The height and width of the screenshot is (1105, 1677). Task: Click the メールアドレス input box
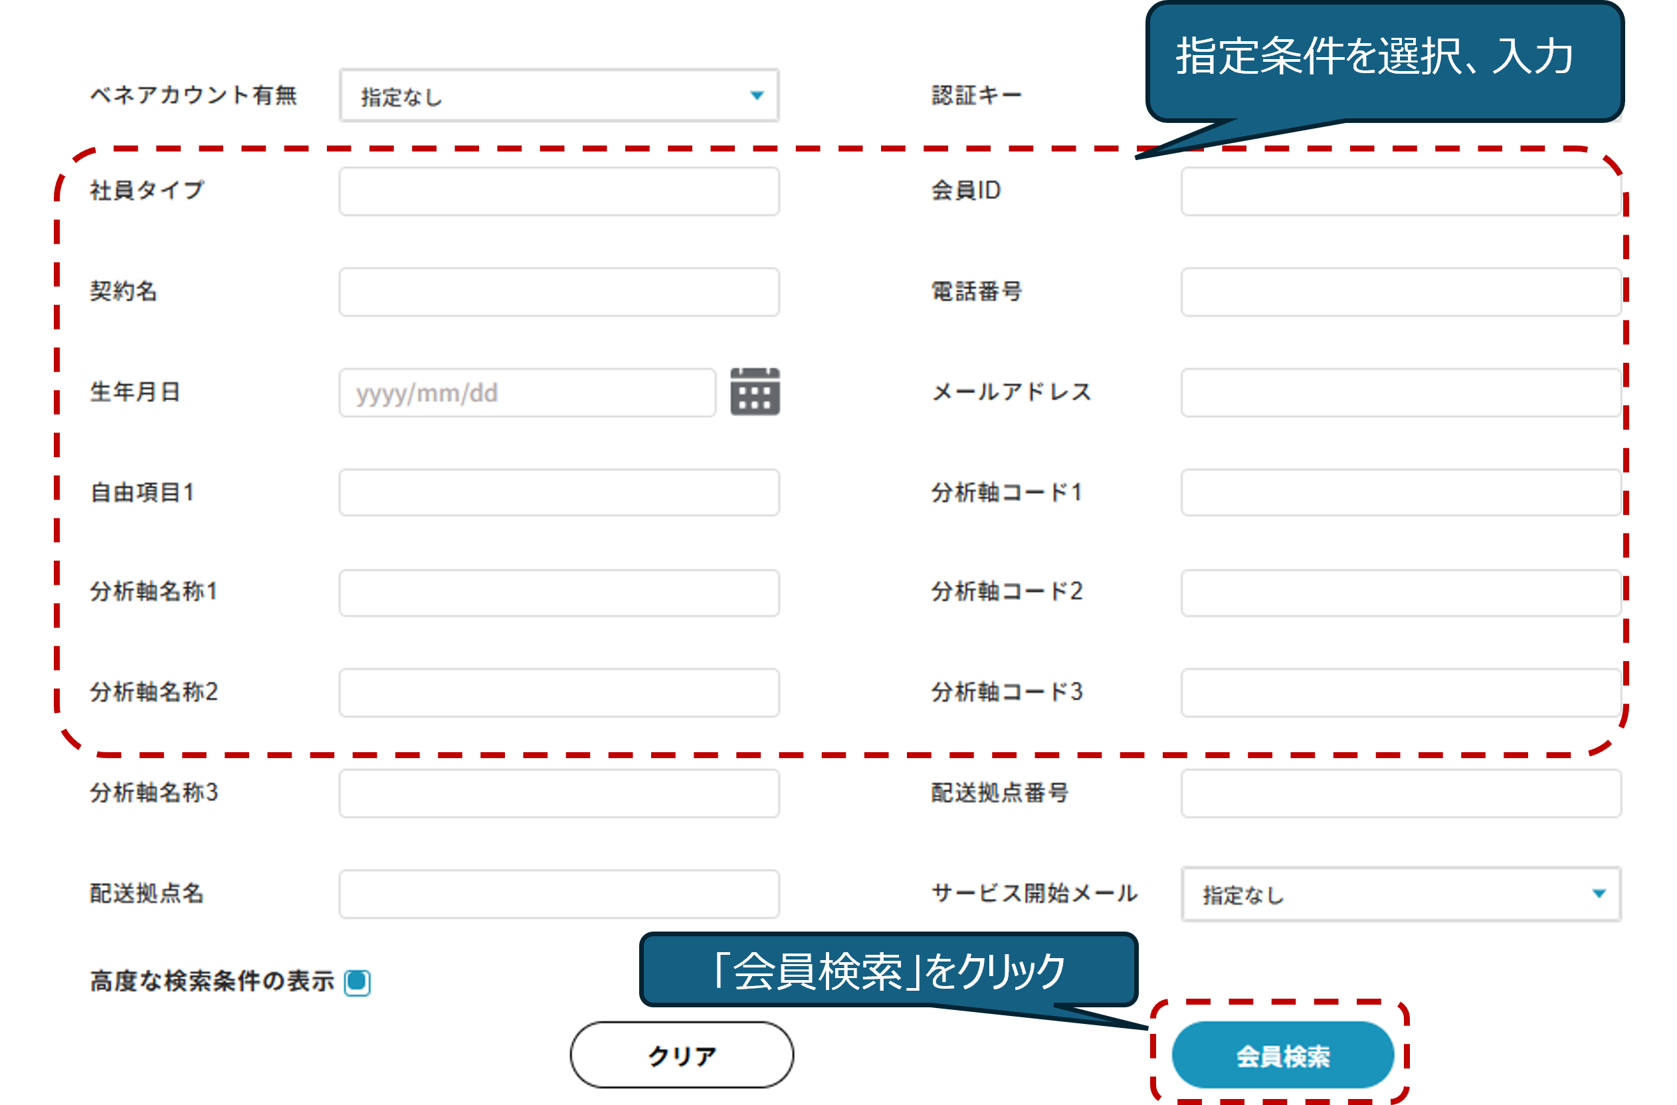1400,393
